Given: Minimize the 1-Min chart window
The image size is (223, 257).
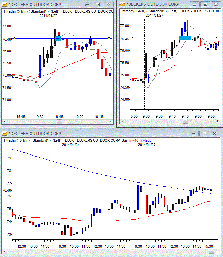Looking at the screenshot, I should coord(194,4).
